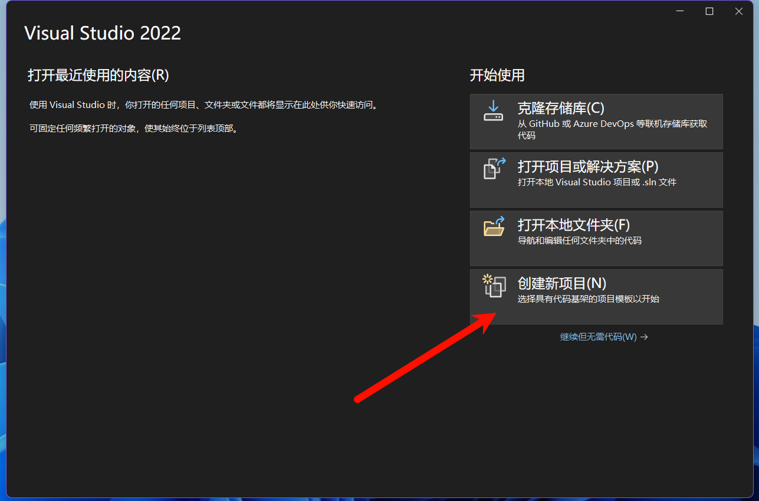Follow the 继续但无需代码(W) link
The height and width of the screenshot is (501, 759).
[x=599, y=337]
